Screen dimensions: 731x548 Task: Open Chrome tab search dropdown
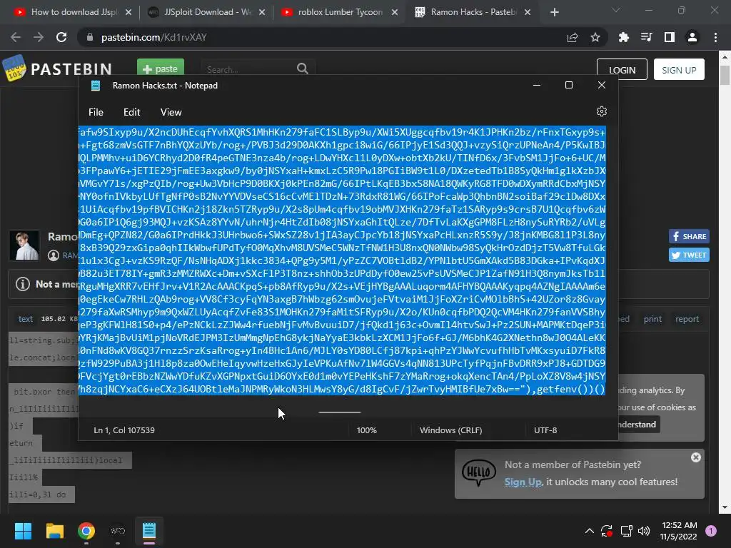(x=616, y=10)
